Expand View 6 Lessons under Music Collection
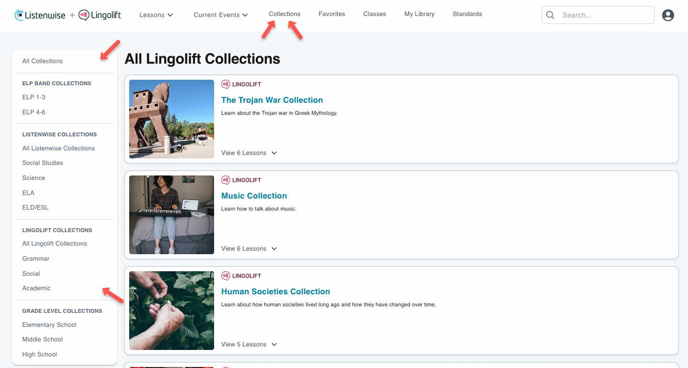688x368 pixels. click(x=249, y=249)
